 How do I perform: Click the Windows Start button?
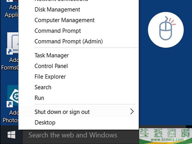coord(11,135)
